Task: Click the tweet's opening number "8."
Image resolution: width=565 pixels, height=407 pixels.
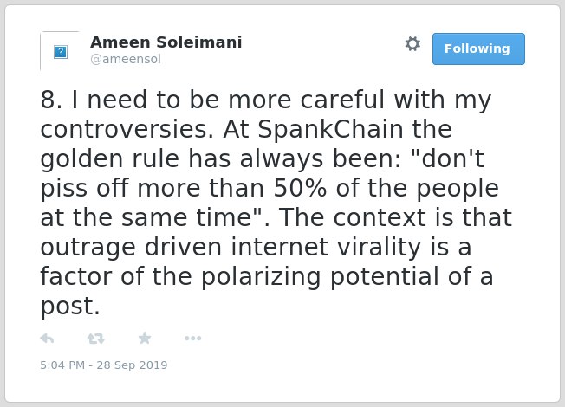Action: [x=51, y=100]
